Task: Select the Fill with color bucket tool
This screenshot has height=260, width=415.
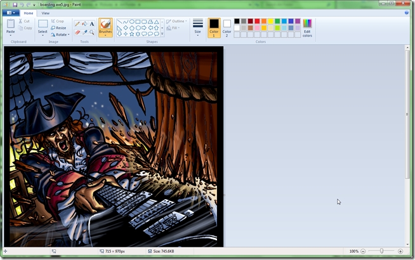Action: [84, 24]
